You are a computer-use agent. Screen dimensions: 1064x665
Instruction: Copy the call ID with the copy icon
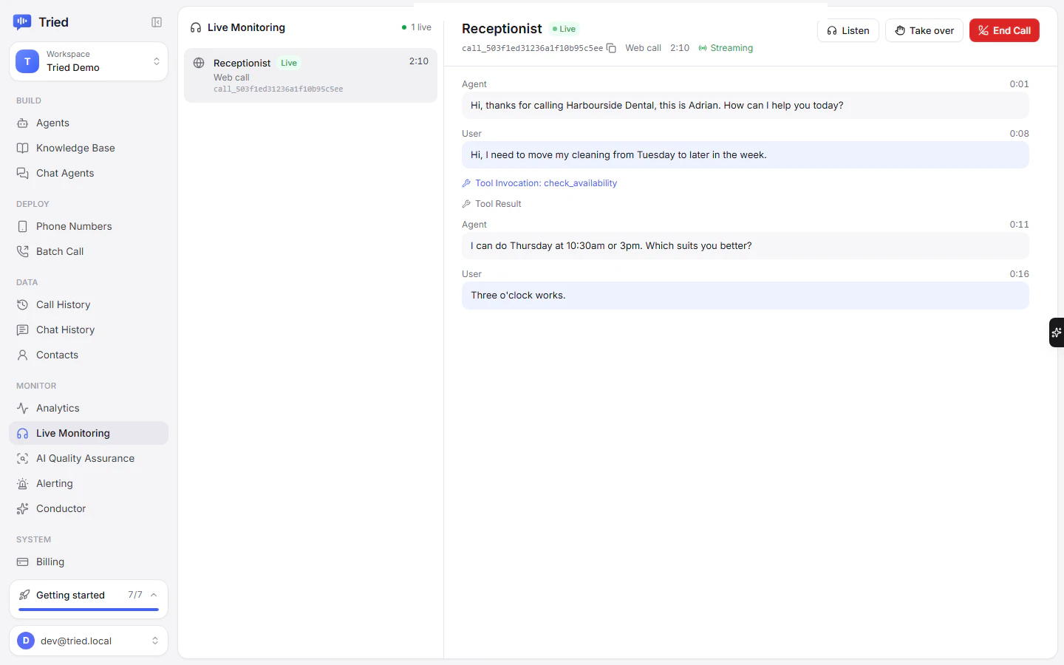pos(611,48)
